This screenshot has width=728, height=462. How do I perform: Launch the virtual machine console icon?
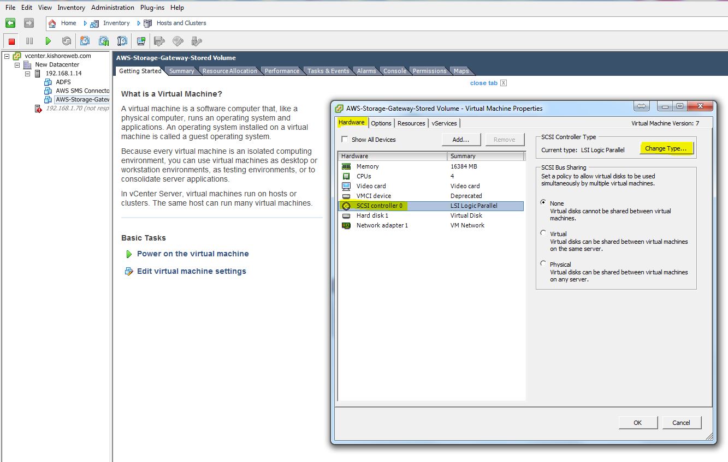[141, 41]
